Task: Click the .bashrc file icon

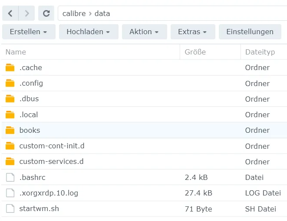Action: [x=10, y=177]
